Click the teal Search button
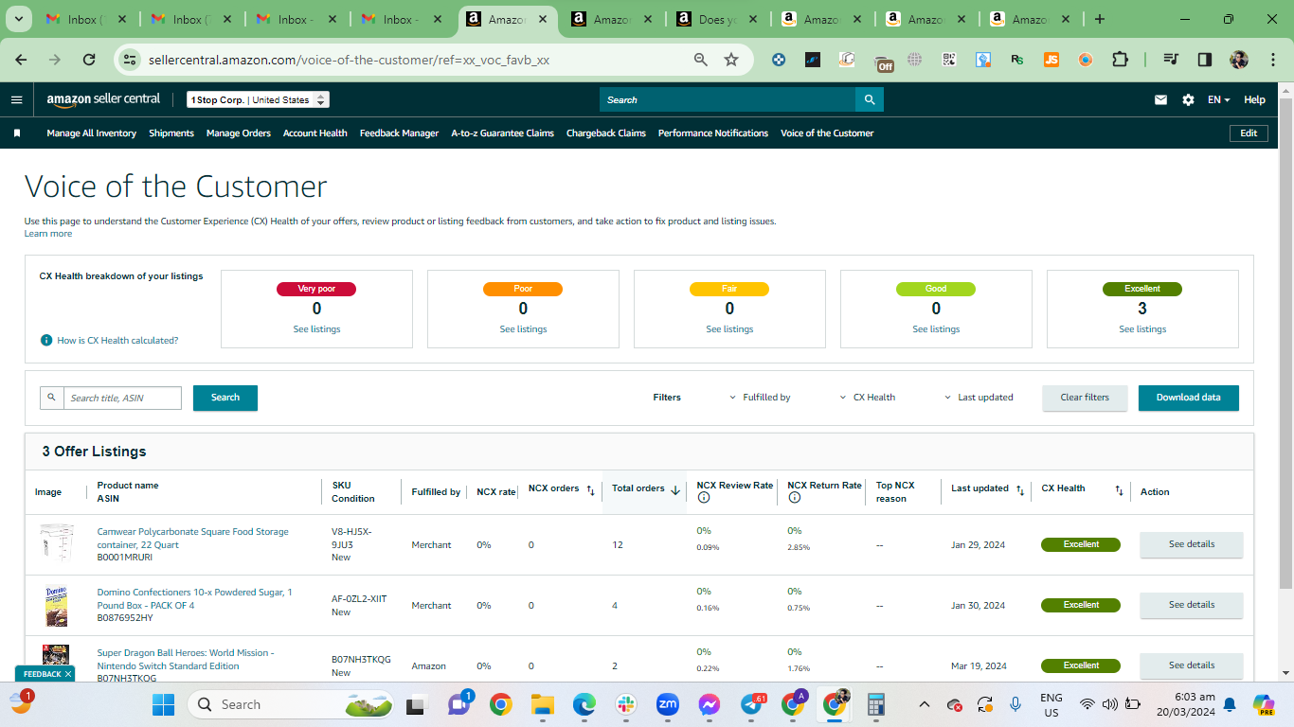The height and width of the screenshot is (727, 1294). [225, 398]
